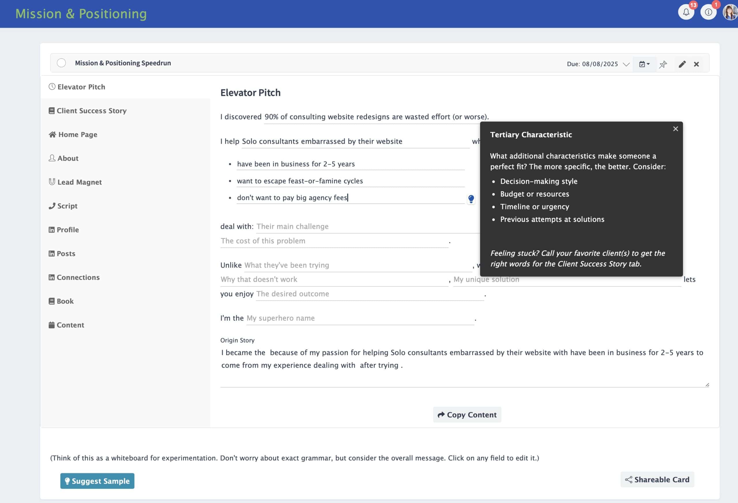Open the calendar dropdown menu
This screenshot has width=738, height=503.
644,64
